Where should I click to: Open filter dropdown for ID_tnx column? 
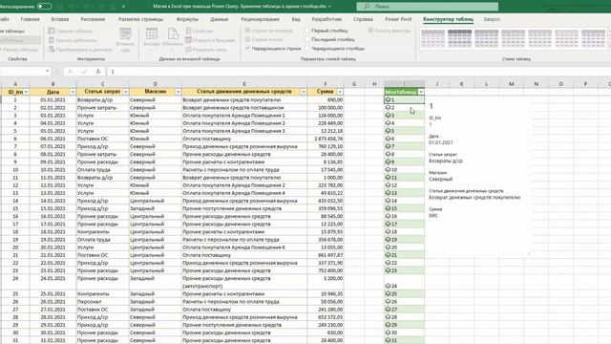[x=26, y=92]
